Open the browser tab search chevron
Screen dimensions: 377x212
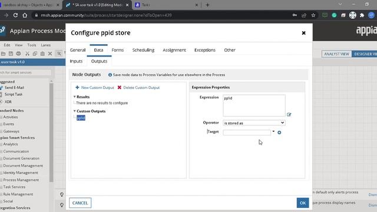click(x=340, y=4)
